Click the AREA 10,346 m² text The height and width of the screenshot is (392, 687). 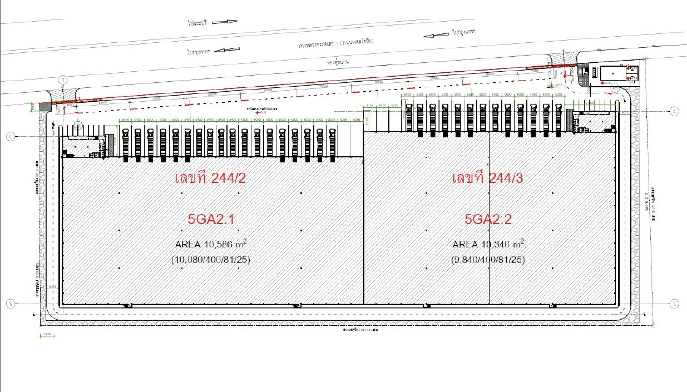point(488,244)
